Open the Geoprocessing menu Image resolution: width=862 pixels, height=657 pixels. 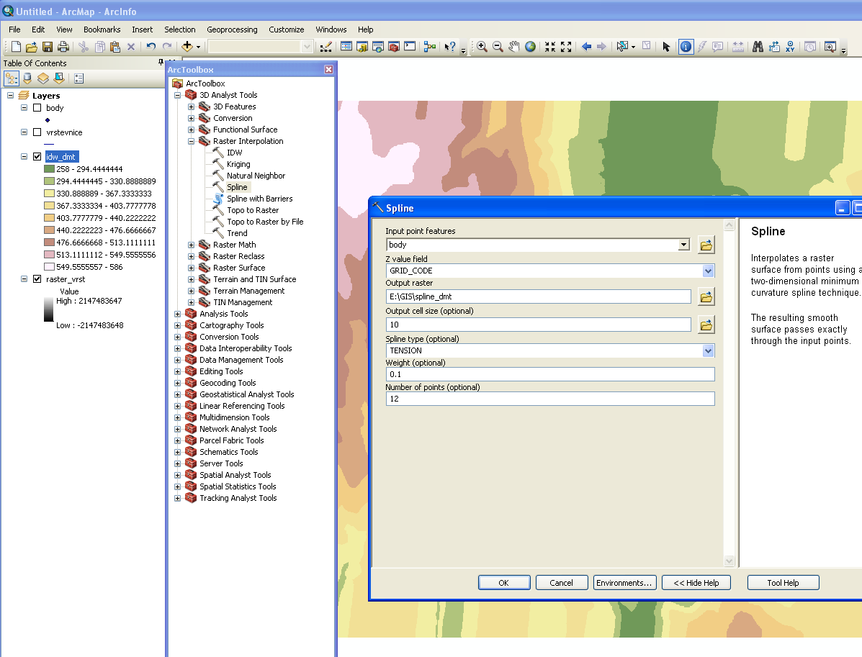click(x=232, y=30)
